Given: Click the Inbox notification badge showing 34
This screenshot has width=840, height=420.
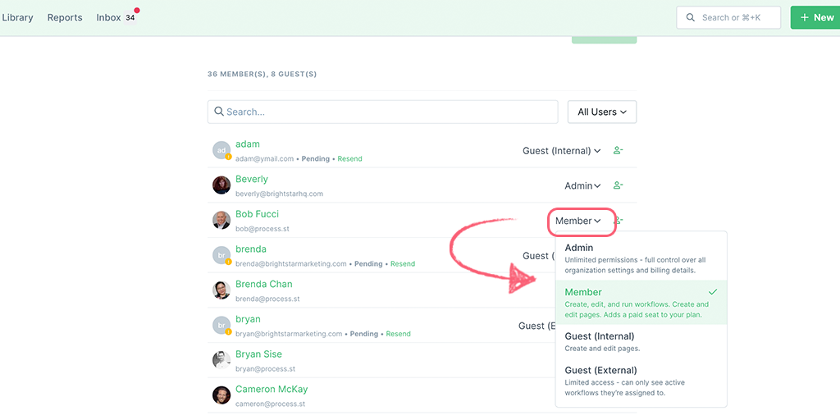Looking at the screenshot, I should click(130, 17).
